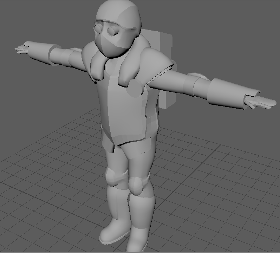Select the knee pad on the forward leg
Screen dimensions: 280x253
136,185
